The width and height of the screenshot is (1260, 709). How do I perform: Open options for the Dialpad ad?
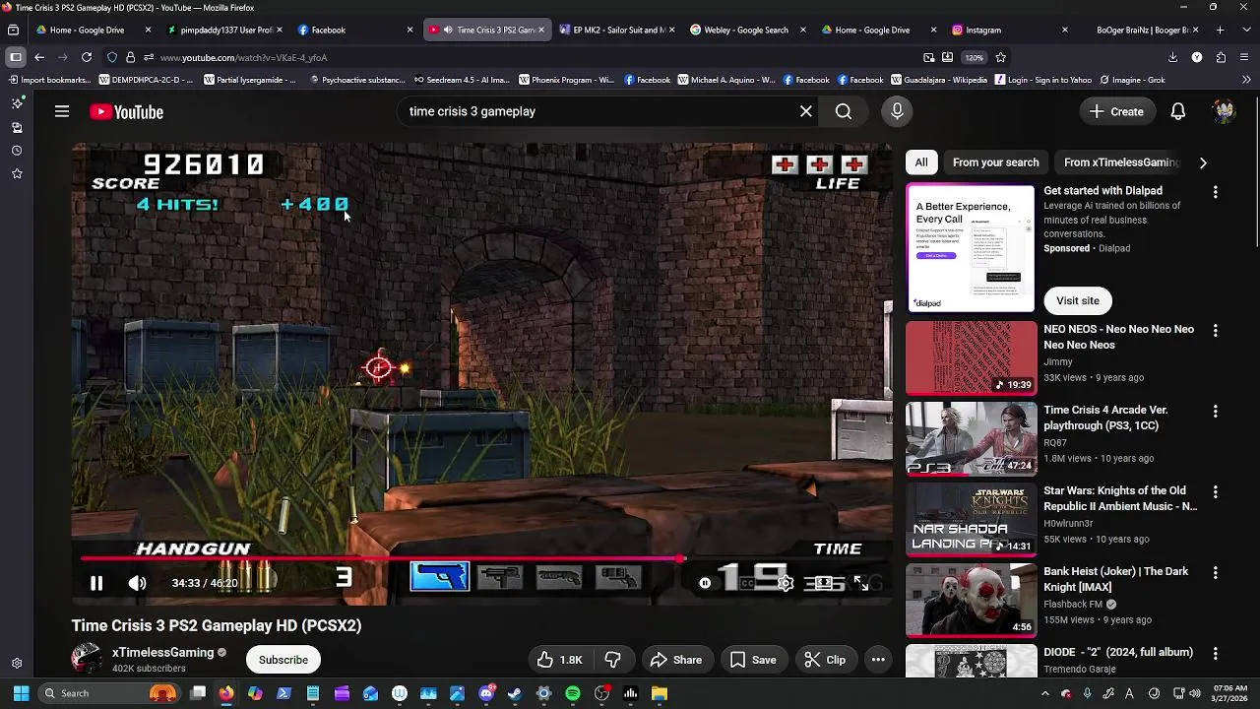click(x=1215, y=192)
